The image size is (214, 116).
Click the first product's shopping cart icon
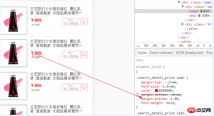point(84,22)
